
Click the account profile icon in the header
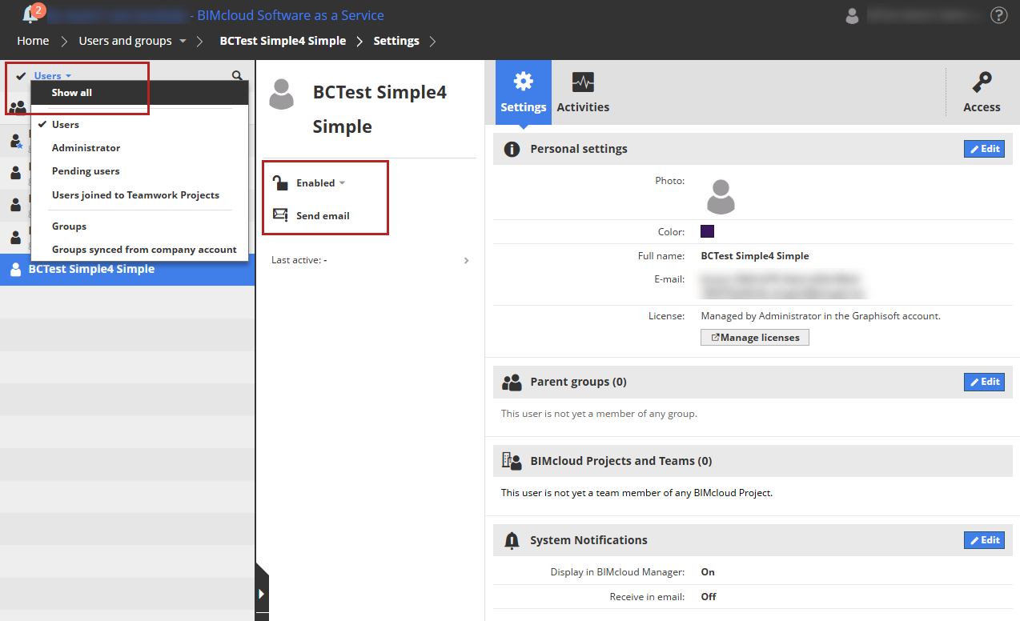[x=852, y=15]
